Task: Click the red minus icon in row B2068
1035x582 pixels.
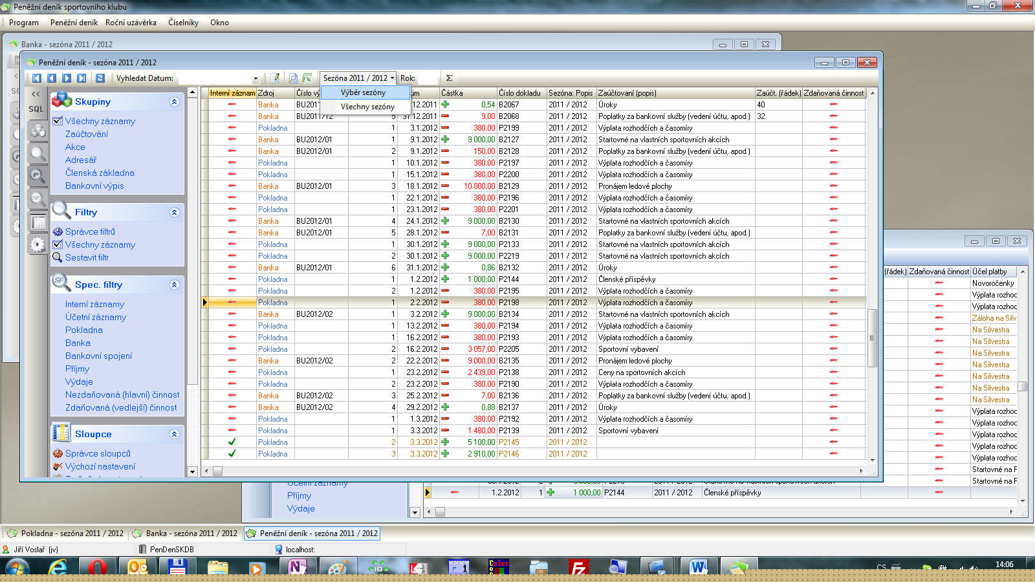Action: pyautogui.click(x=445, y=116)
